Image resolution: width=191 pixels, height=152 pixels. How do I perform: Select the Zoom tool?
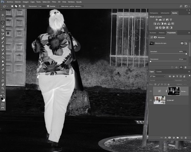[x=3, y=88]
